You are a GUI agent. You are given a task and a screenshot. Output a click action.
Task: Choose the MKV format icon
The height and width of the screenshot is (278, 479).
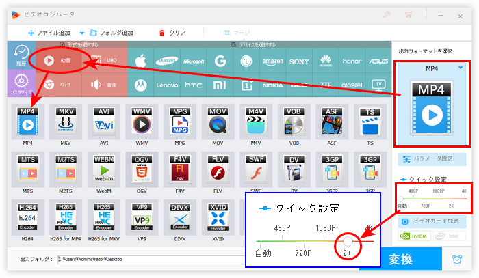[66, 122]
